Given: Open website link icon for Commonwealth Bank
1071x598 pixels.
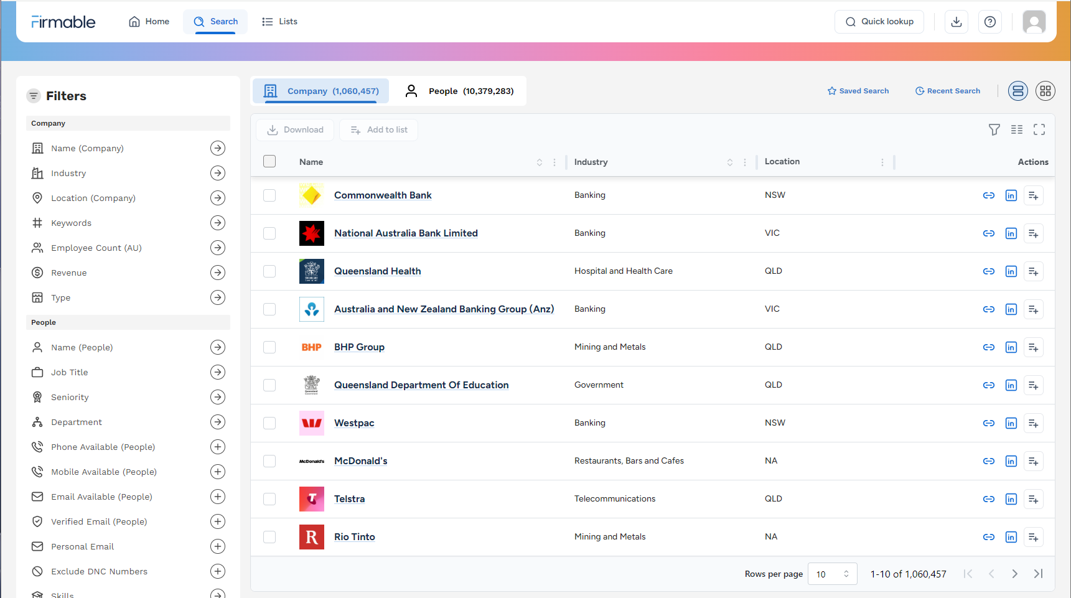Looking at the screenshot, I should 989,195.
